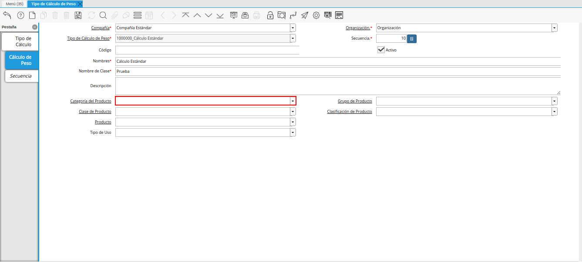Close the Tipo de Cálculo de Peso tab
The width and height of the screenshot is (582, 262).
click(x=80, y=3)
